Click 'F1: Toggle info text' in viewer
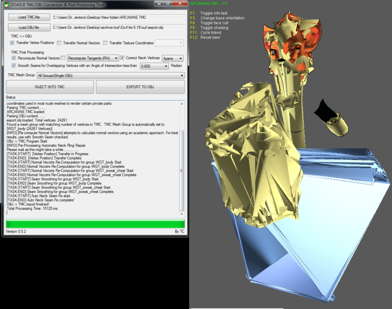 coord(209,13)
